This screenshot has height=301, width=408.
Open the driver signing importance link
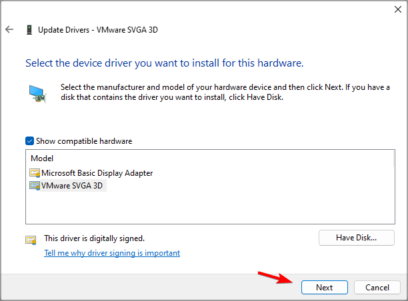coord(112,253)
